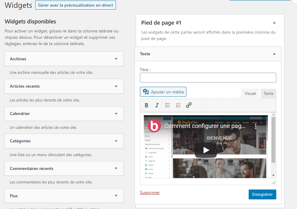Collapse the Texte widget panel
297x209 pixels.
coord(274,54)
